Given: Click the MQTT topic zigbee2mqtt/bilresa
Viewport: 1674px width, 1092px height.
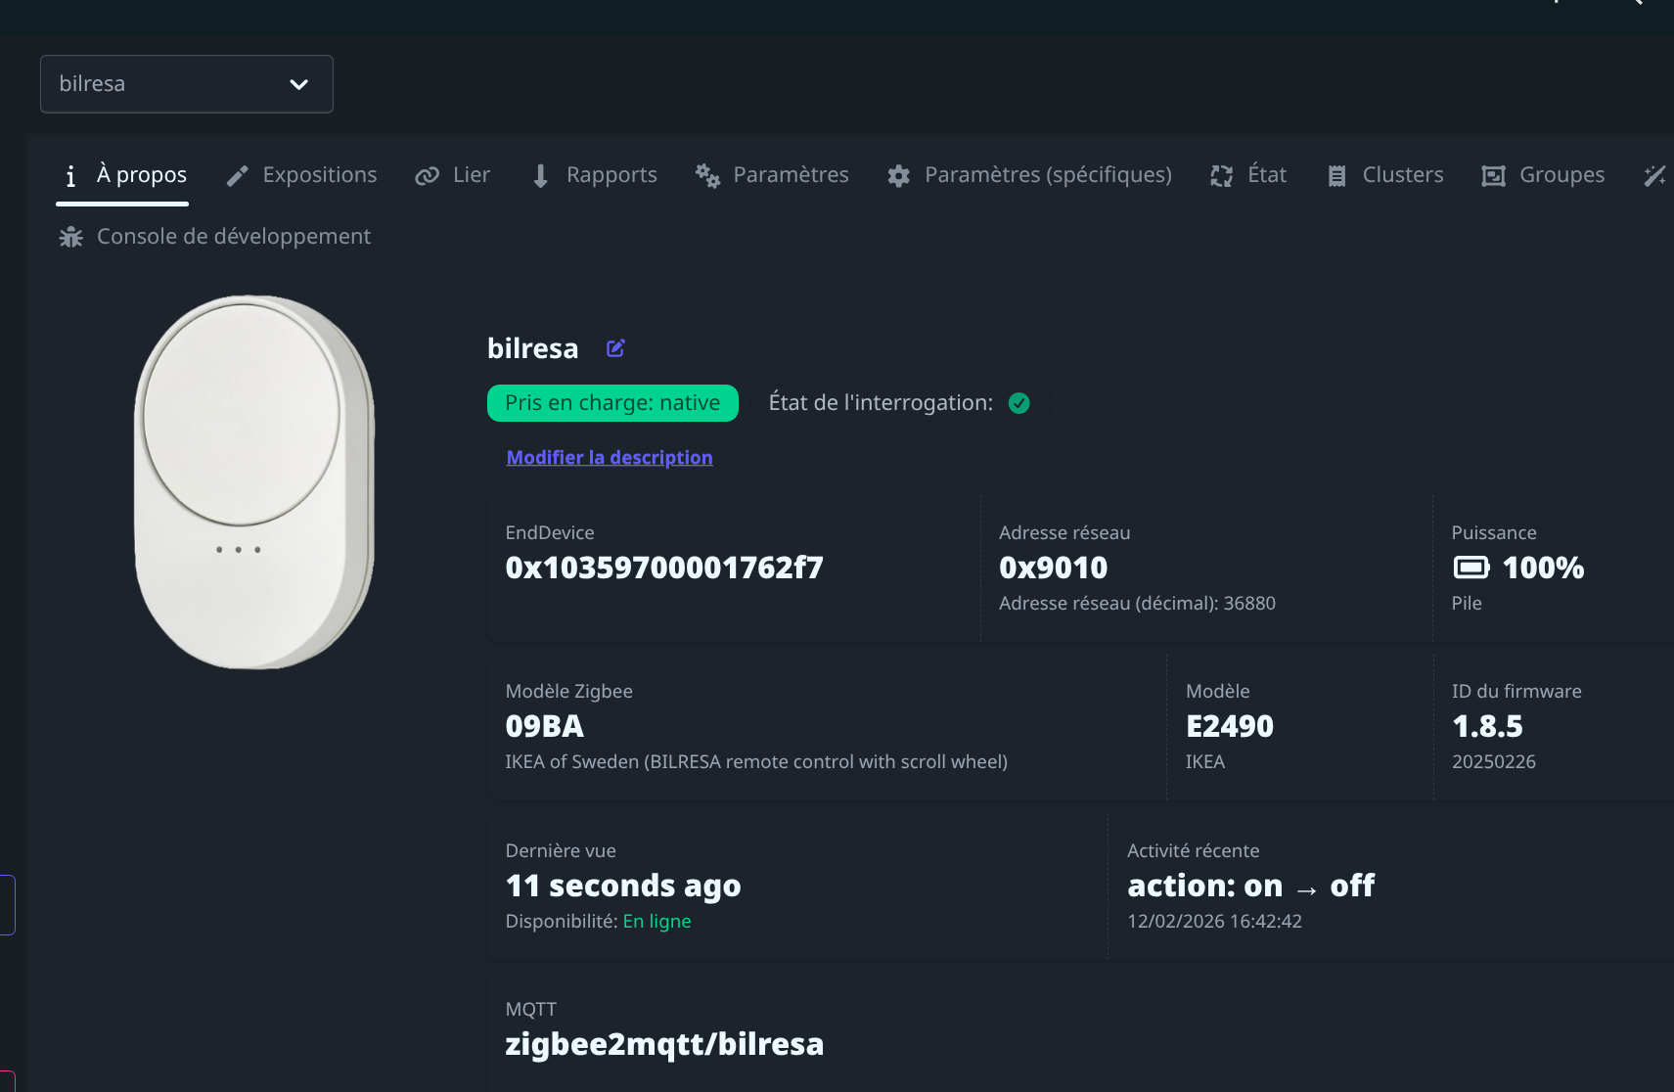Looking at the screenshot, I should tap(663, 1044).
